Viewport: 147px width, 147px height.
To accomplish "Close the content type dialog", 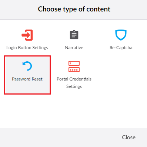I will click(x=128, y=137).
